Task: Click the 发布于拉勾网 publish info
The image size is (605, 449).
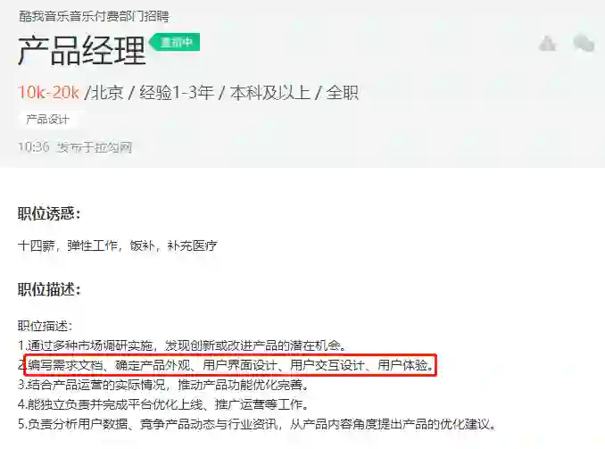Action: click(x=95, y=147)
